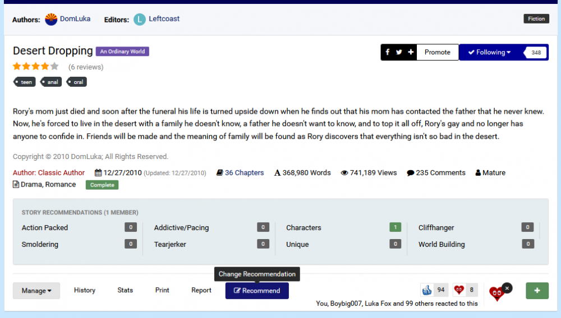Screen dimensions: 561x318
Task: Open the Stats menu item
Action: [125, 290]
